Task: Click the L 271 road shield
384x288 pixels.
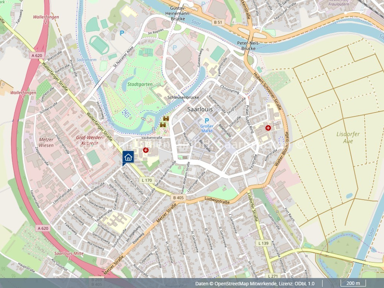Action: tap(272, 276)
